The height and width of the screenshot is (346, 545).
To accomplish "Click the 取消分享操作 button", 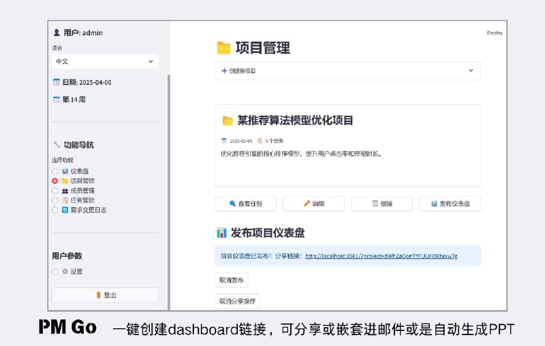I will pos(237,301).
